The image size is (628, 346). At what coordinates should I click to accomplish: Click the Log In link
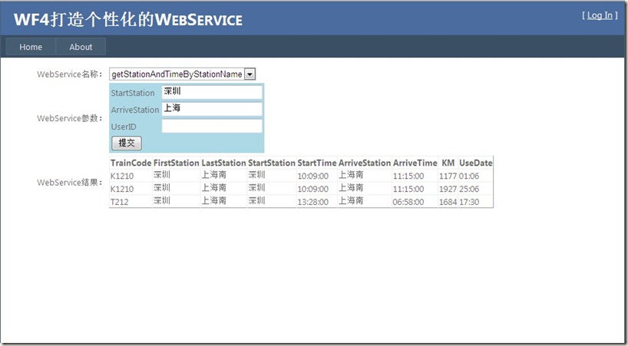pyautogui.click(x=600, y=15)
